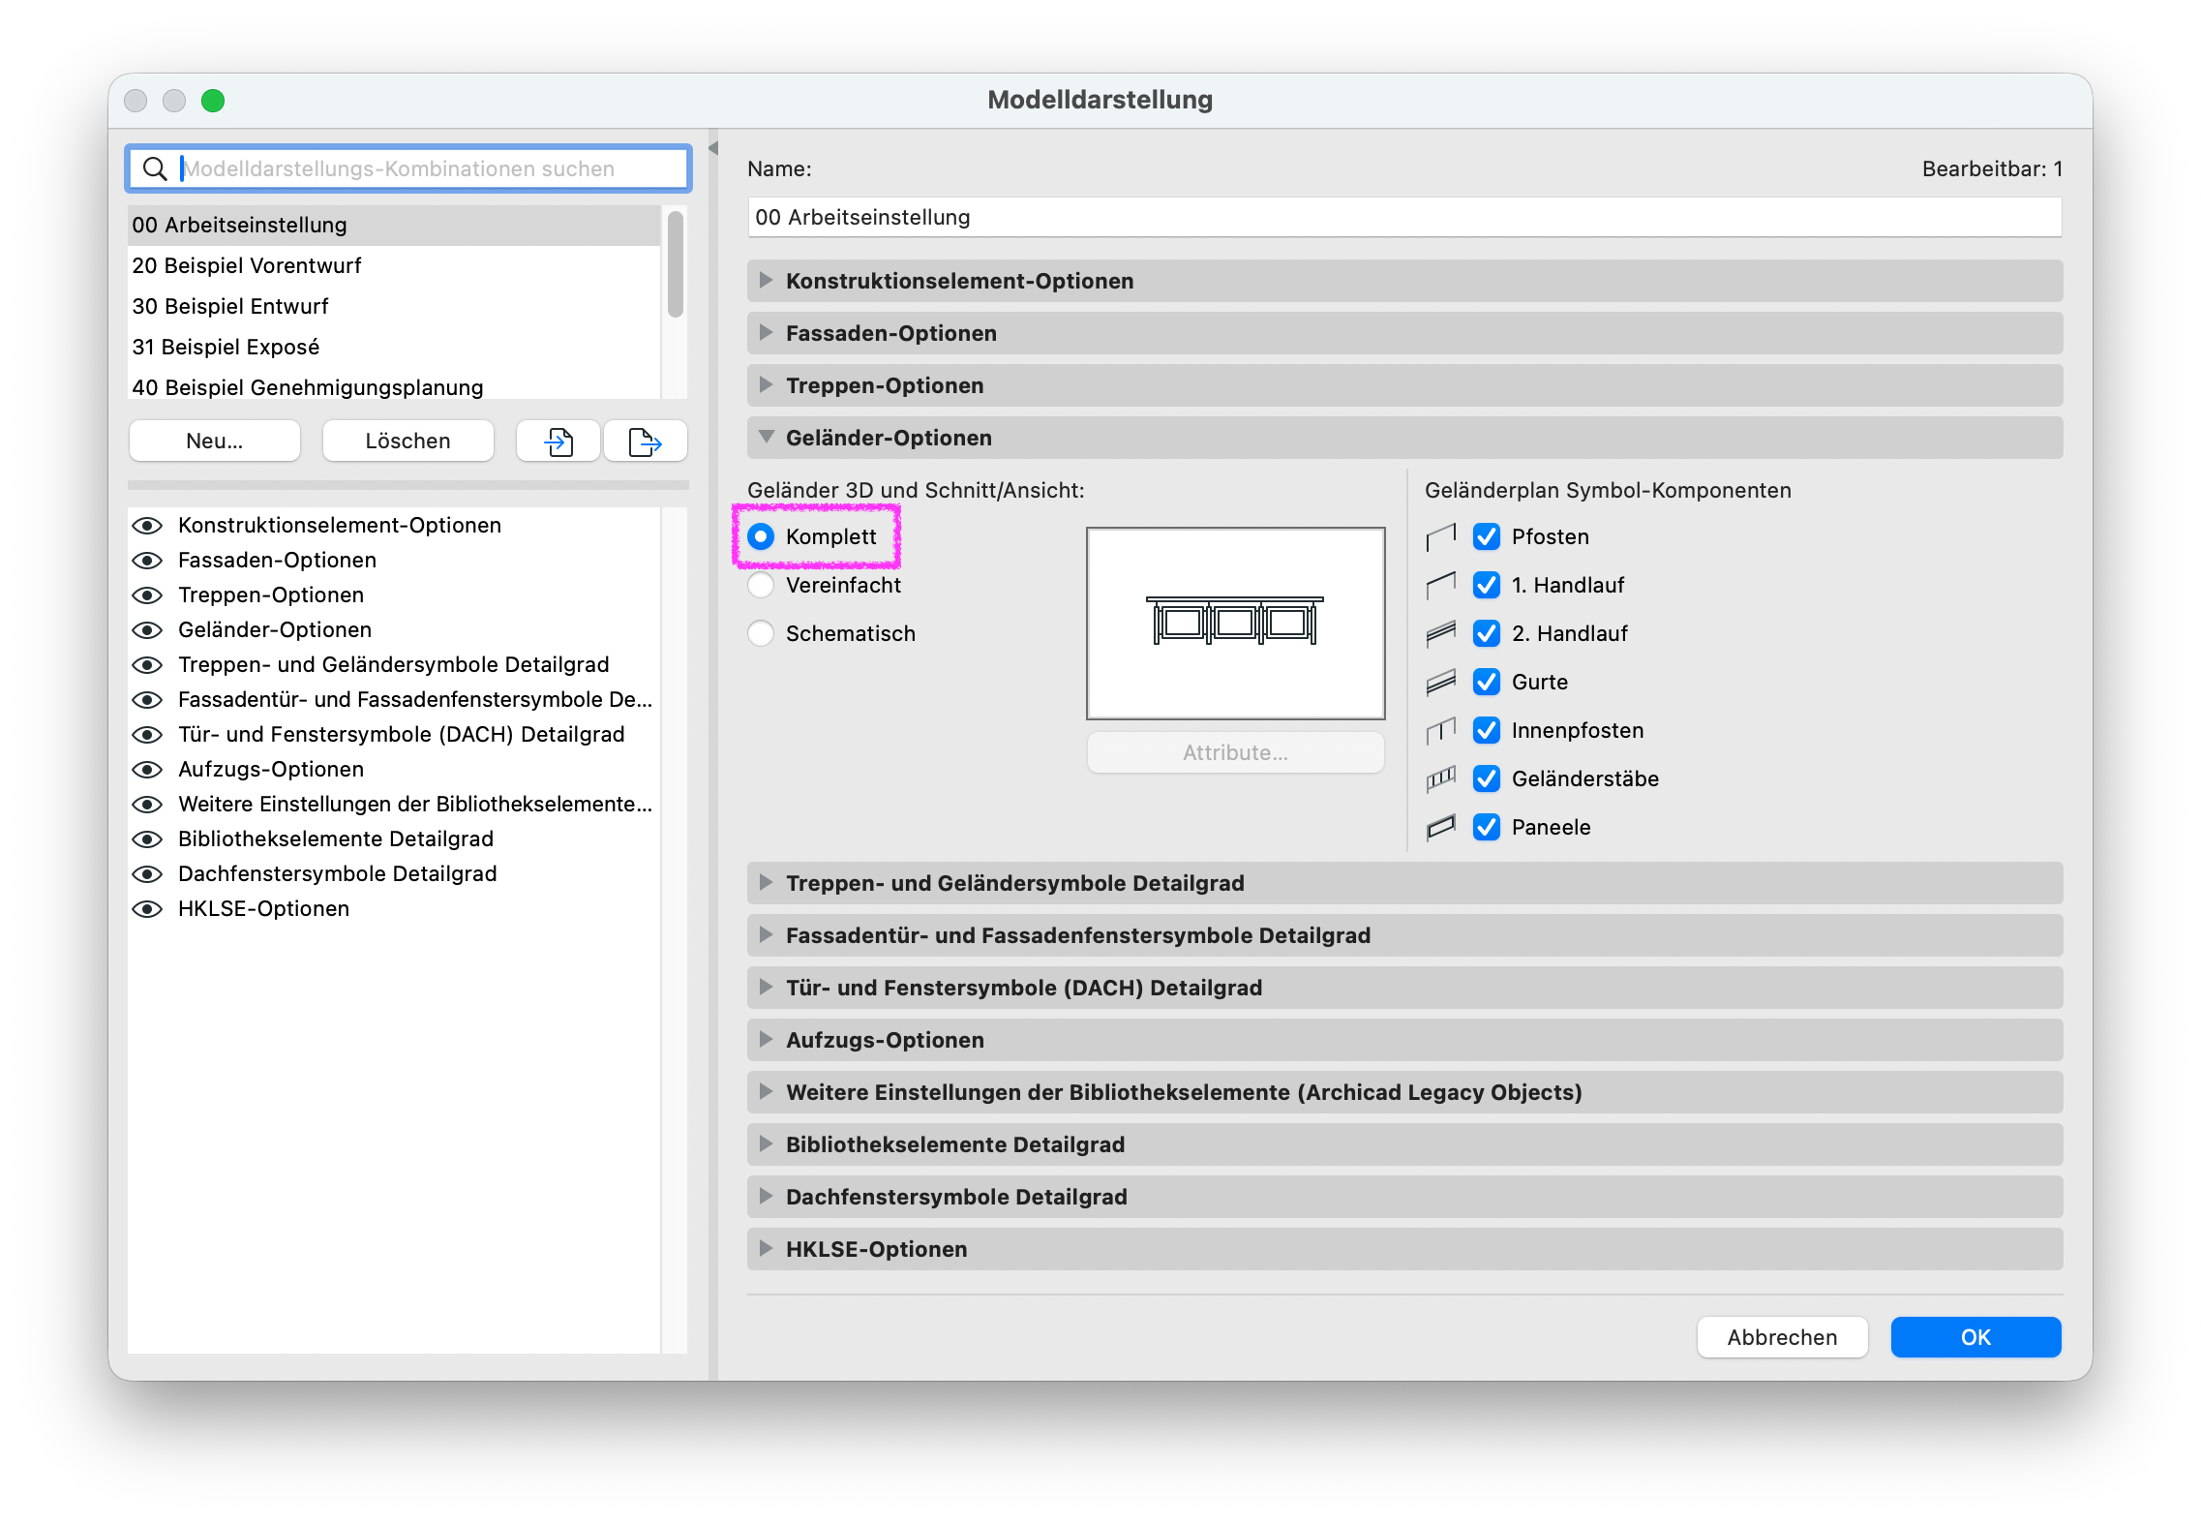Click the 2. Handlauf symbol icon
The width and height of the screenshot is (2201, 1524).
coord(1440,633)
